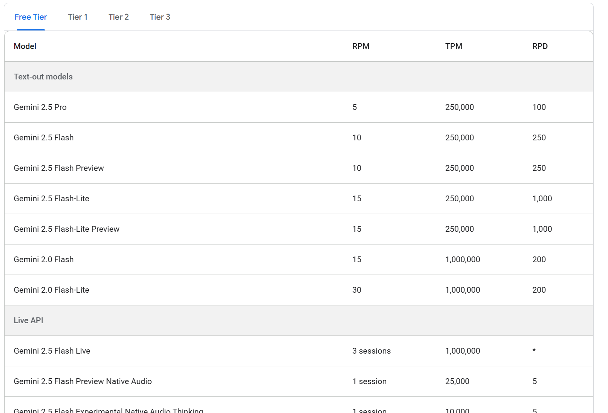The height and width of the screenshot is (413, 608).
Task: Select the RPM value 5 for Gemini 2.5 Pro
Action: pos(355,107)
